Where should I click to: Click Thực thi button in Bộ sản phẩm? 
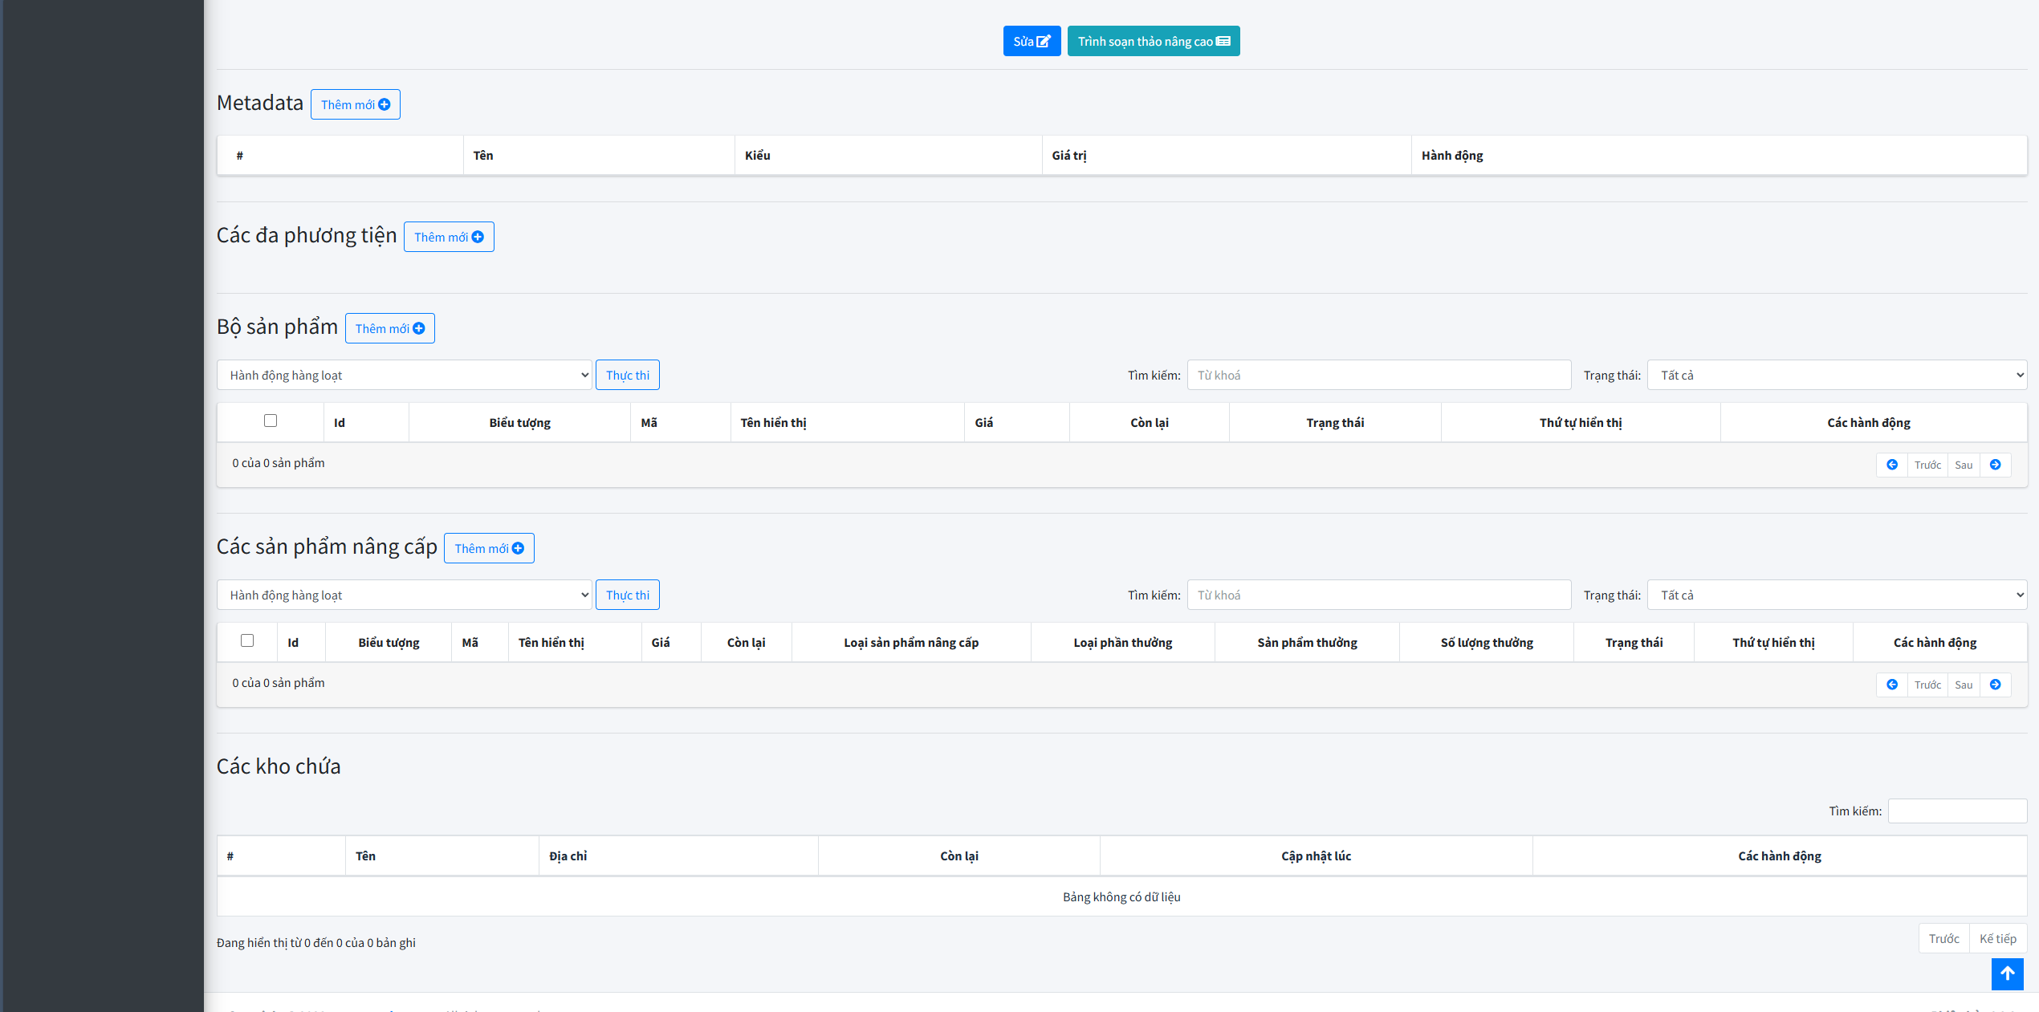627,375
